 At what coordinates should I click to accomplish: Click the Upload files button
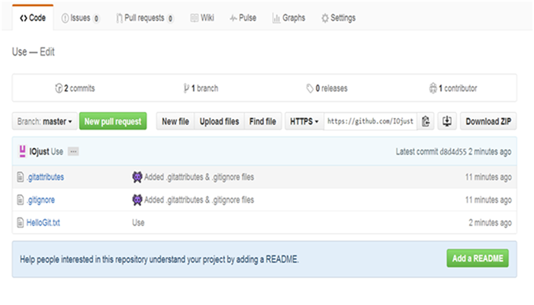click(220, 121)
